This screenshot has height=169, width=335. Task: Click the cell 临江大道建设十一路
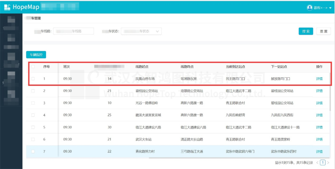pos(285,127)
